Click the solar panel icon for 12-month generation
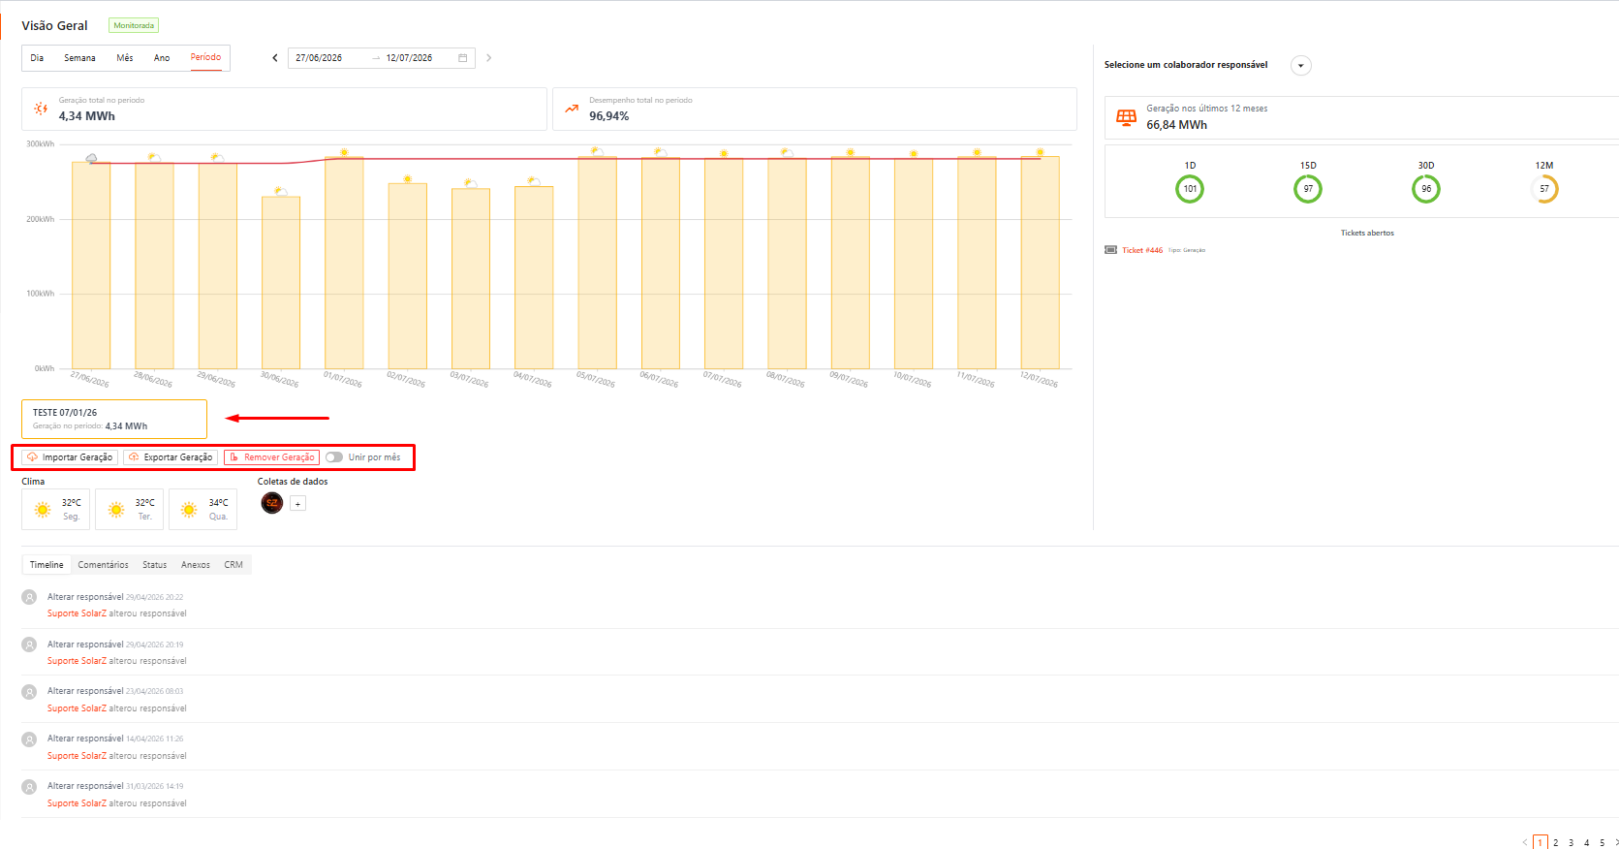The image size is (1619, 849). 1126,117
